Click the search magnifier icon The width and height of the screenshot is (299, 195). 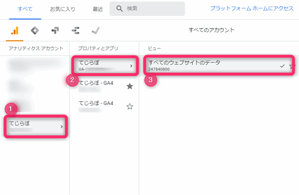120,9
